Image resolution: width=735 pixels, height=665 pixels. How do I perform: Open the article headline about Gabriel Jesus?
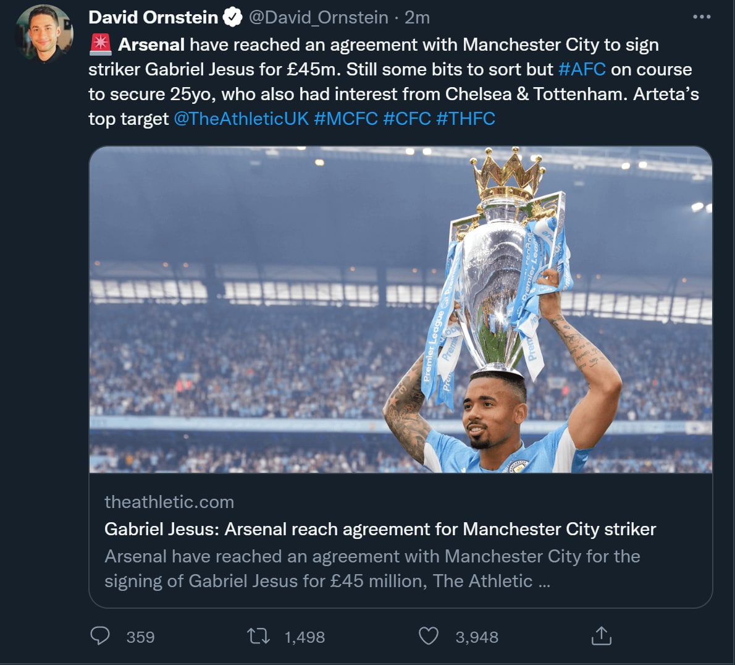pos(380,529)
